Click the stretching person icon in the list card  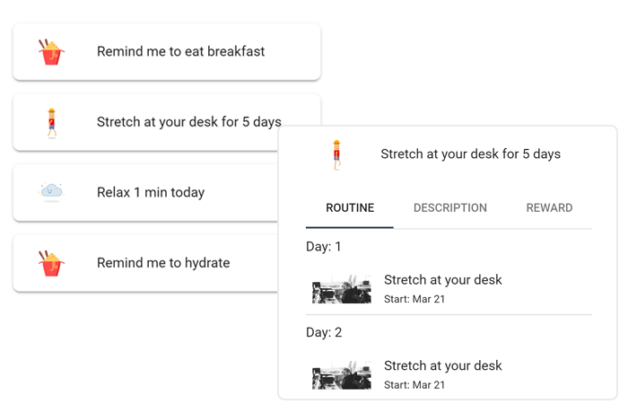coord(52,123)
